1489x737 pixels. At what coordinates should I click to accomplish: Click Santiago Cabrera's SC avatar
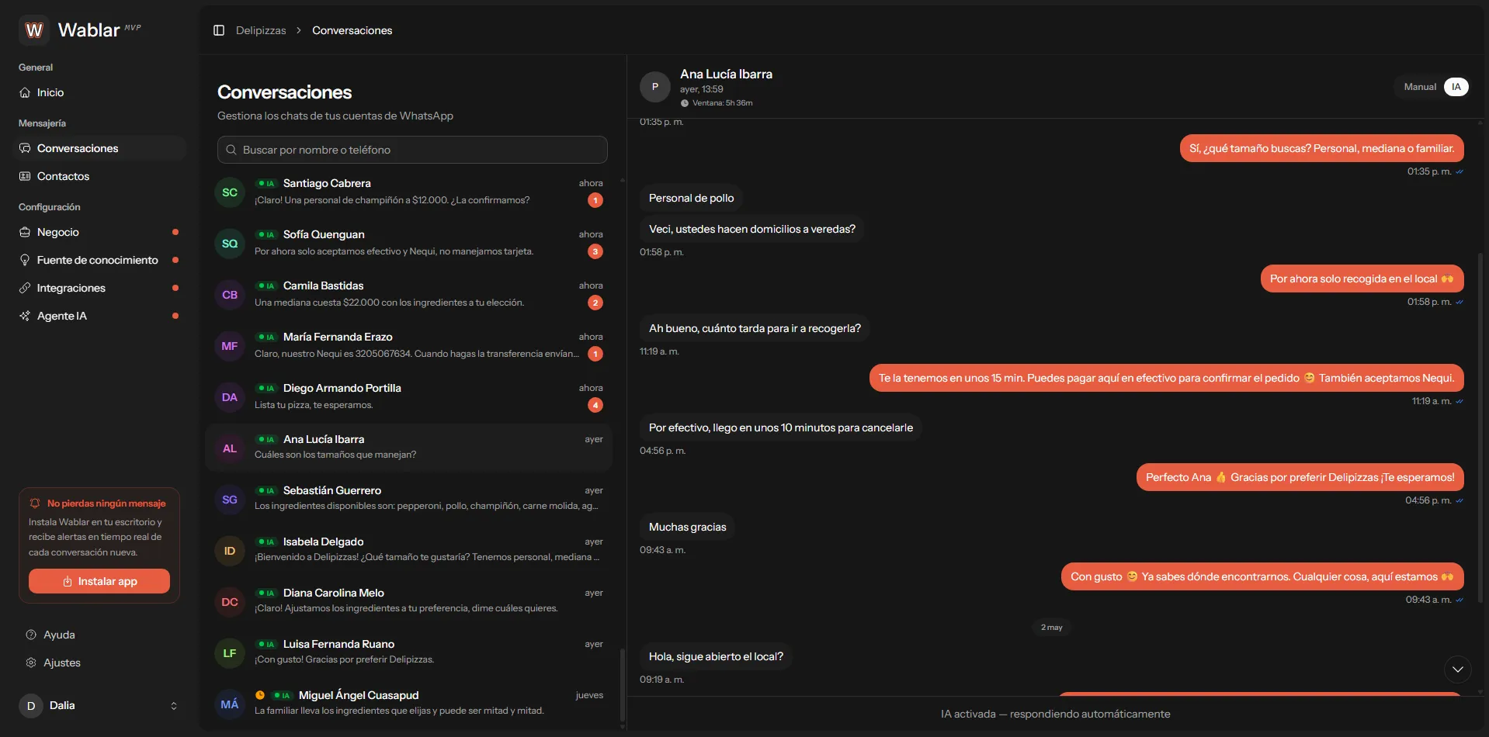[230, 192]
